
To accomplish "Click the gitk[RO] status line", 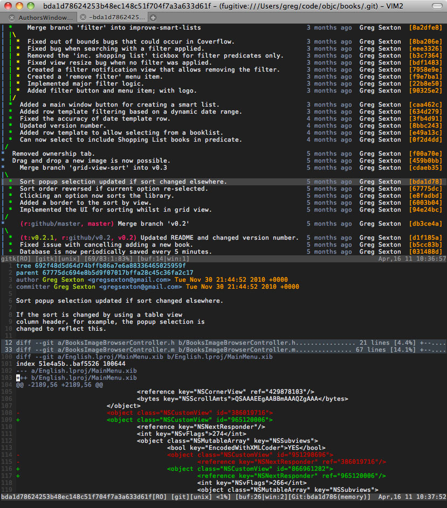I will point(223,259).
